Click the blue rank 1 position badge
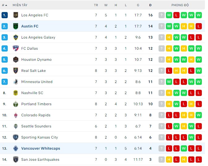The height and width of the screenshot is (166, 208). tap(5, 15)
